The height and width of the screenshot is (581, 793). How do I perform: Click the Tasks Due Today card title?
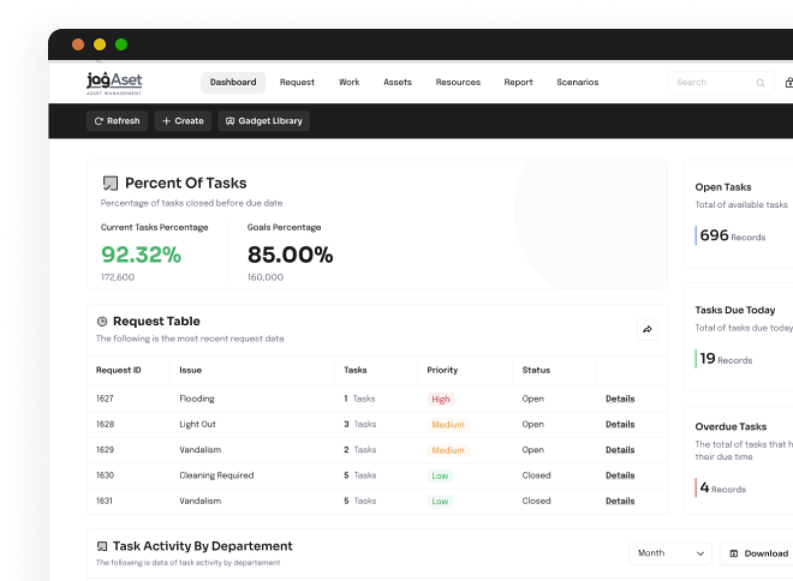(735, 310)
